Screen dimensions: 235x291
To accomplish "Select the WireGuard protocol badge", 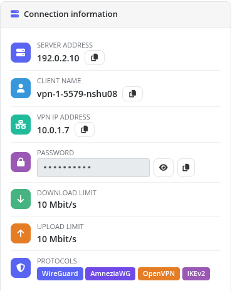I will point(60,273).
